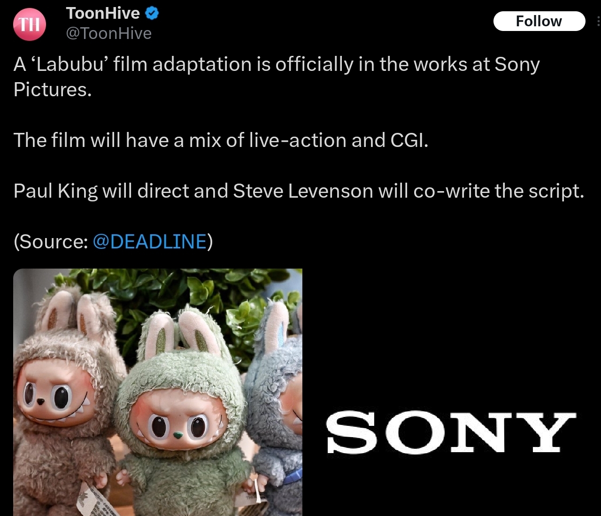Open the ToonHive display name
Screen dimensions: 601x516
pos(103,13)
